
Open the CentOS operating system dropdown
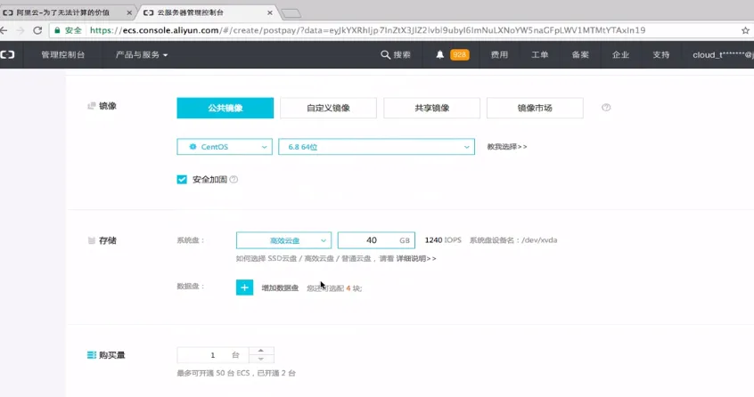tap(225, 147)
